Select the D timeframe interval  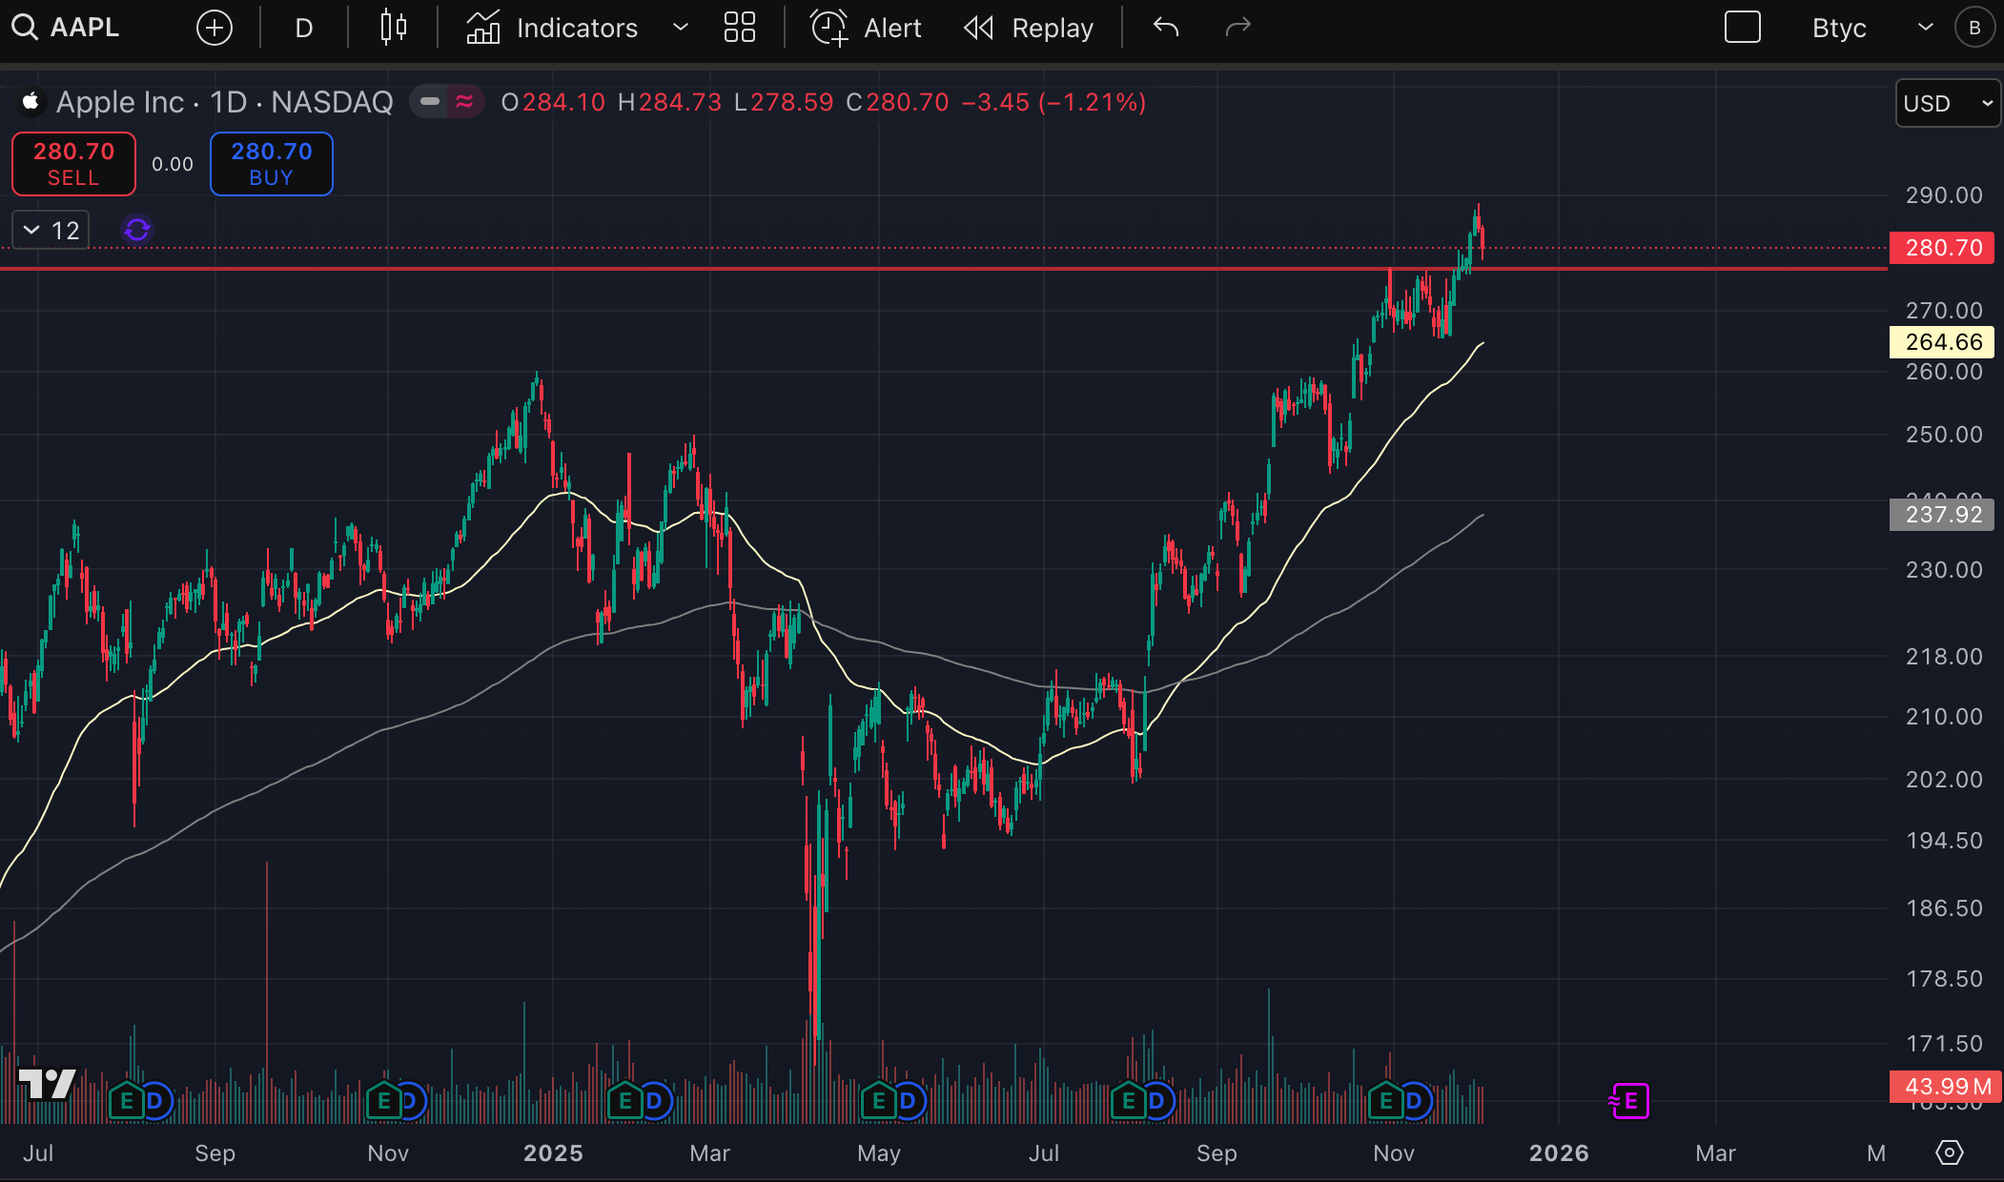303,28
